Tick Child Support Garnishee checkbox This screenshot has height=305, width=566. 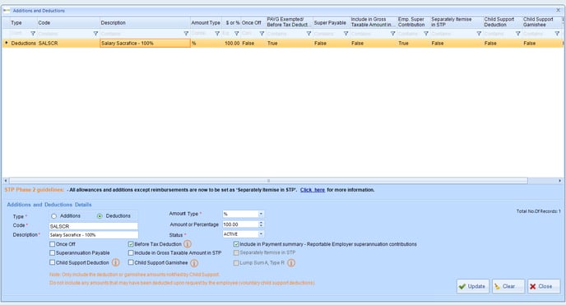131,262
